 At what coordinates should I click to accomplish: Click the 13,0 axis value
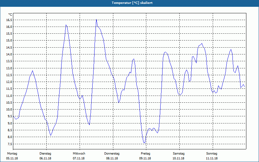pyautogui.click(x=9, y=68)
